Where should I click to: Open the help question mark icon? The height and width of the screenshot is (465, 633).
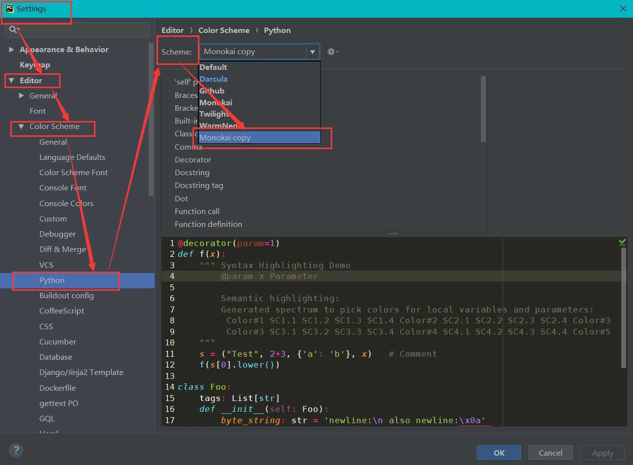16,450
